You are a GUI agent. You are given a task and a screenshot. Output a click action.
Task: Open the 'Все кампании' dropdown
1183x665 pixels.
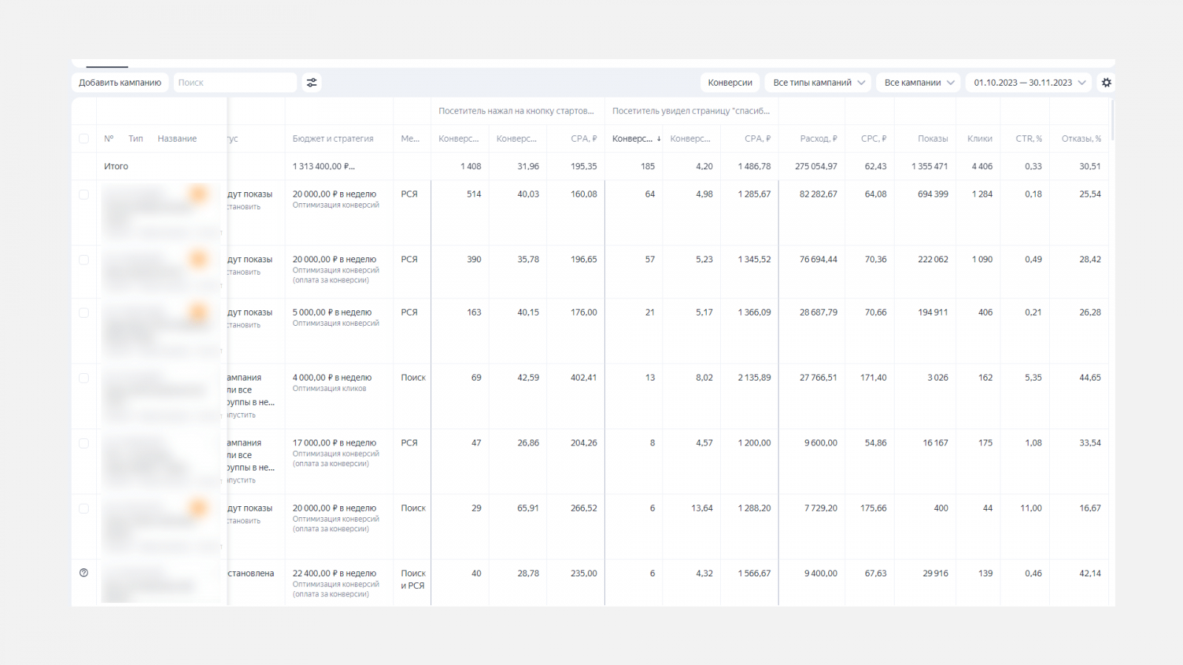919,83
